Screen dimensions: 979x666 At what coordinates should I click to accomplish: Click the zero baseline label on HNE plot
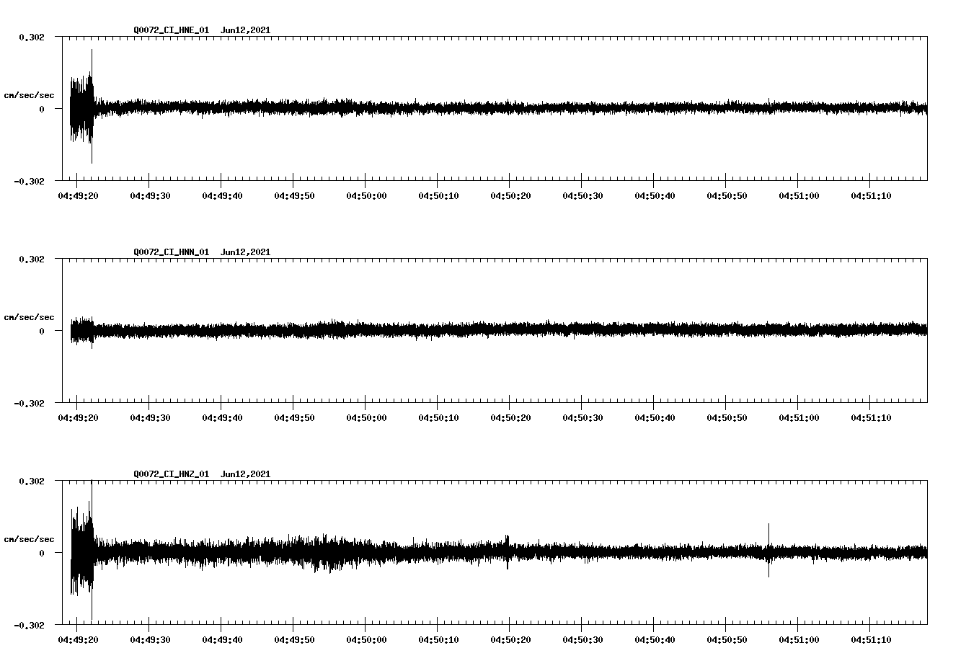[x=42, y=109]
